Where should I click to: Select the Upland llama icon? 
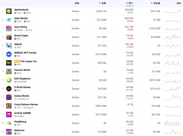point(9,46)
